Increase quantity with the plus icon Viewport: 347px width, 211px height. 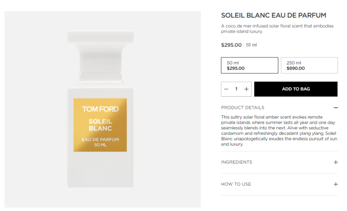[x=247, y=89]
